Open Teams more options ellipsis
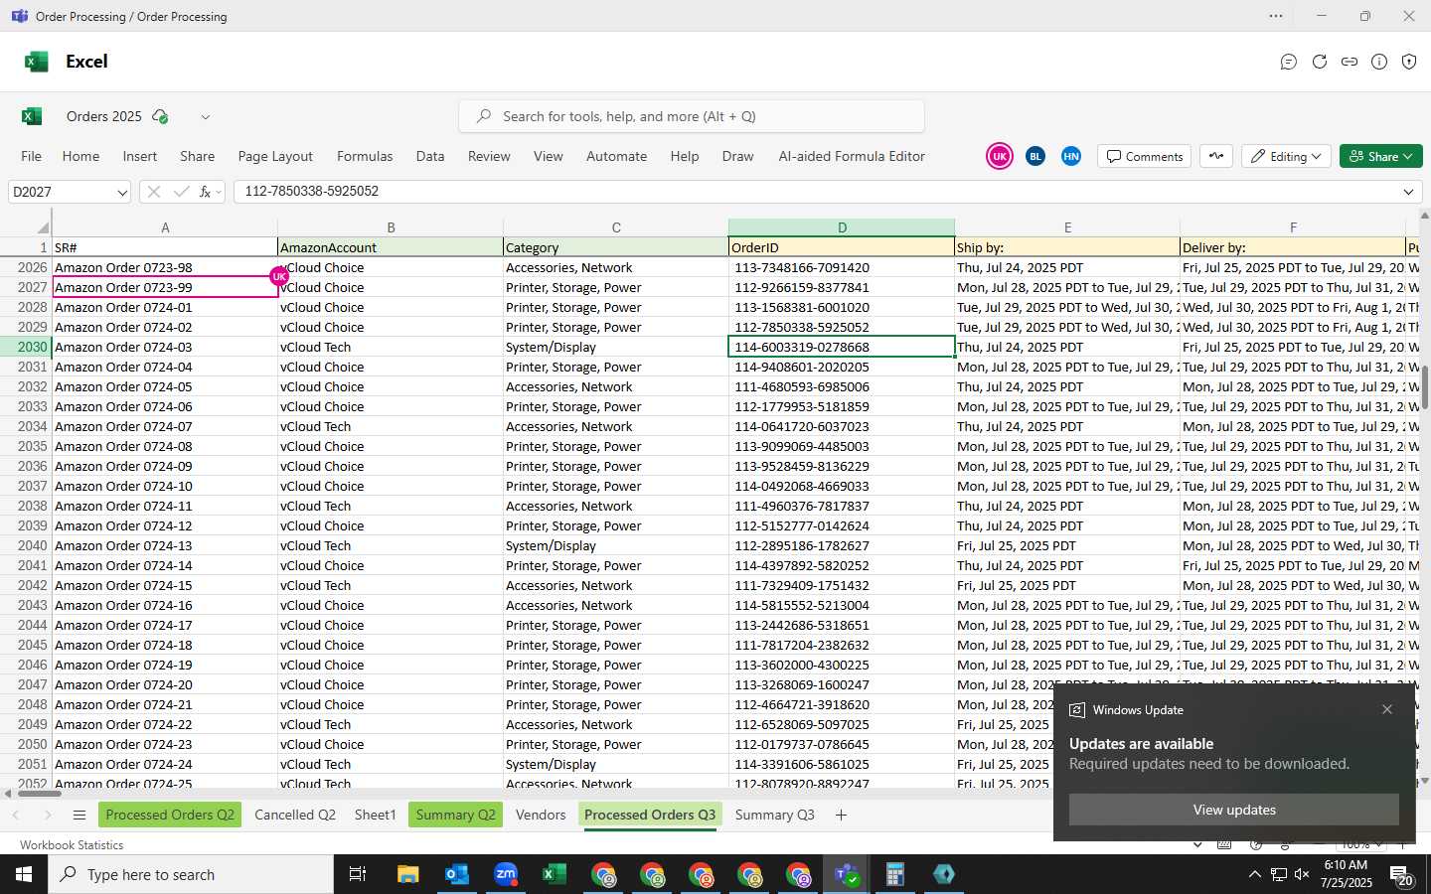 click(1276, 16)
